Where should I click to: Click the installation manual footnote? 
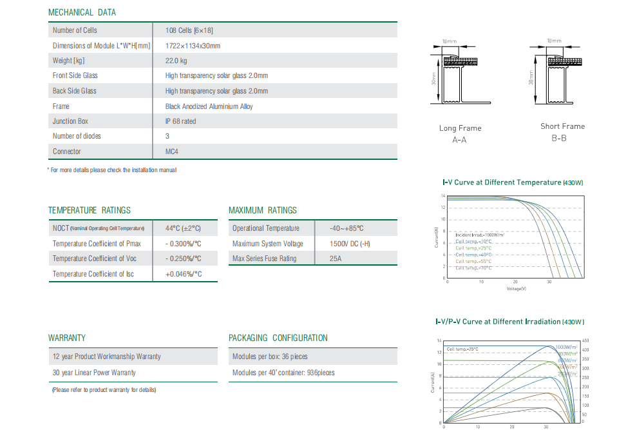[112, 170]
